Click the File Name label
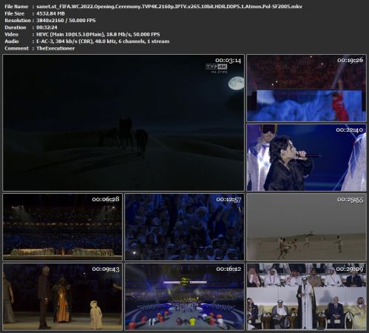The image size is (369, 333). point(16,7)
